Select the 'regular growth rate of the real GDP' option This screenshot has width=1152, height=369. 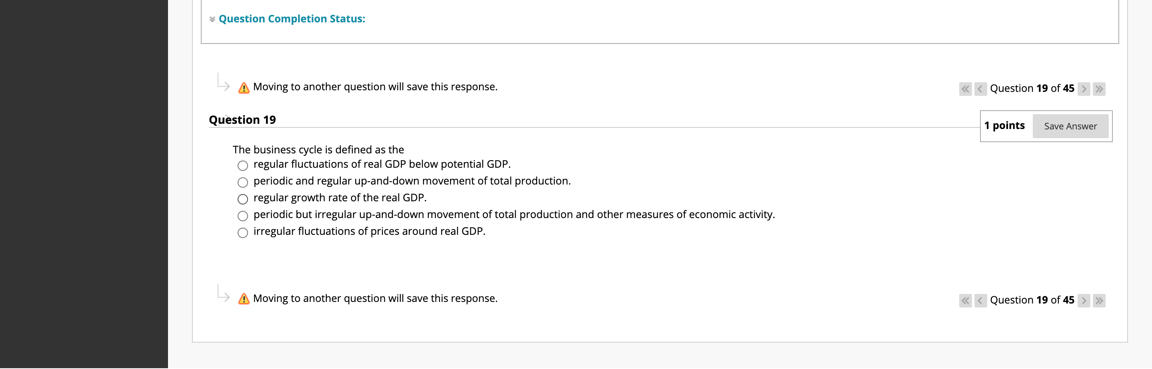[x=242, y=198]
